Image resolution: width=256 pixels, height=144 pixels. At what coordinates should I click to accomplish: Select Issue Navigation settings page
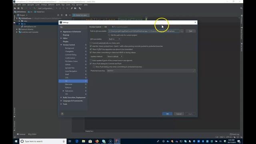(x=71, y=71)
